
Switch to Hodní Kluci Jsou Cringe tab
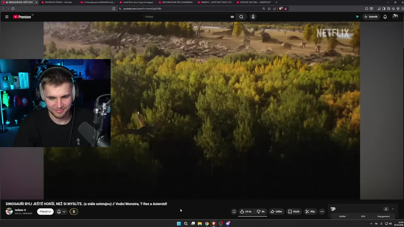[x=137, y=2]
